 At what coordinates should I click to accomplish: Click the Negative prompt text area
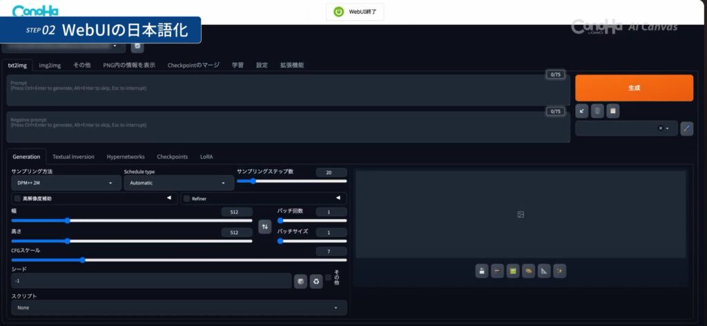(289, 127)
